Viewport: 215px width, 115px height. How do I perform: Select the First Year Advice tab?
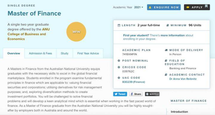[x=88, y=53]
